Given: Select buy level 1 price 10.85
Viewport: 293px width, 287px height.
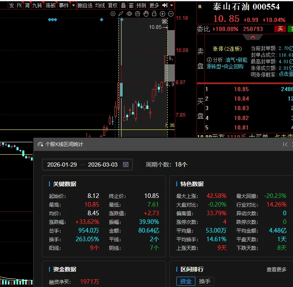Looking at the screenshot, I should coord(241,89).
